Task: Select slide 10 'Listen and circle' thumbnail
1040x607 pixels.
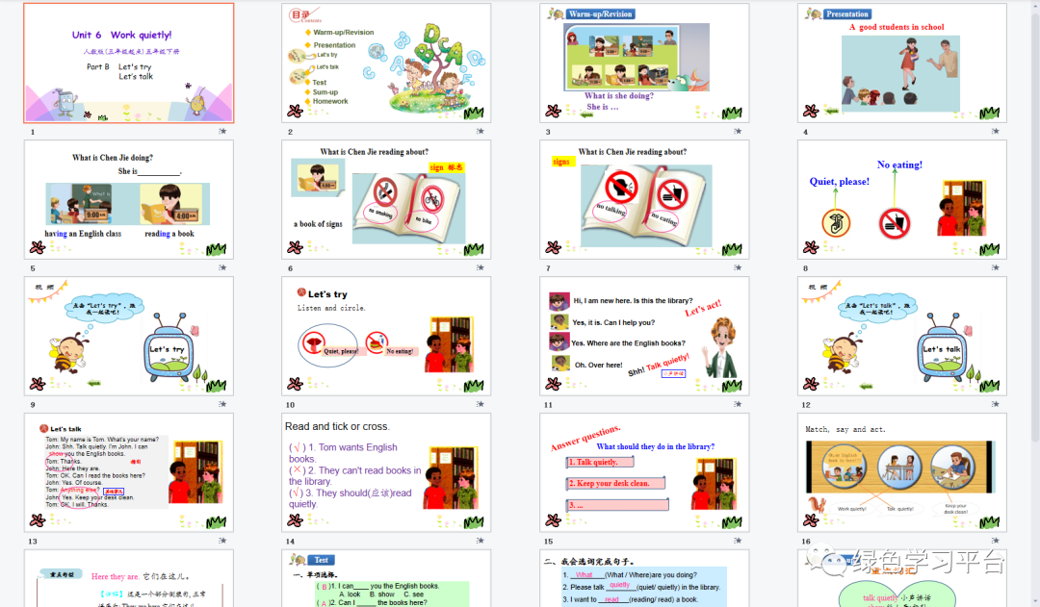Action: [x=386, y=336]
